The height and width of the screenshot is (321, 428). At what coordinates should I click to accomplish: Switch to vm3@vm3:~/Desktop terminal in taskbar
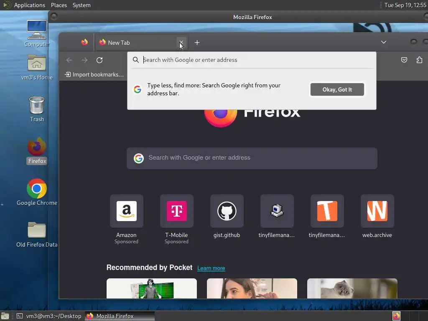pyautogui.click(x=49, y=316)
